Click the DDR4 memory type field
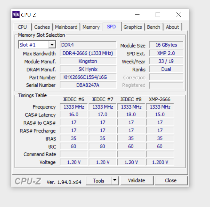The height and width of the screenshot is (207, 210). (x=88, y=45)
